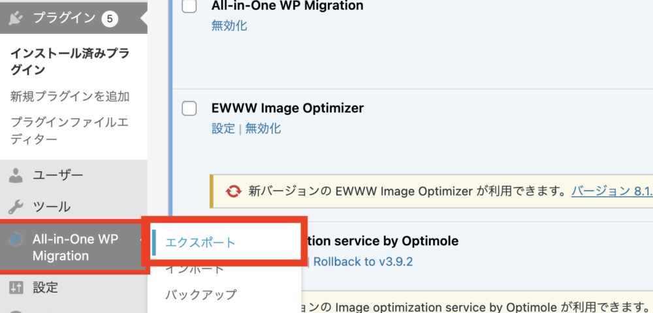Tick the EWWW Image Optimizer checkbox

189,109
